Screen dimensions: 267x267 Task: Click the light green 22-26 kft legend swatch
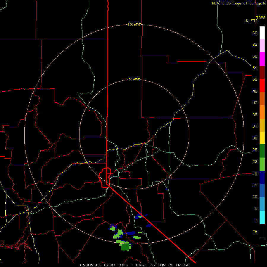point(262,164)
